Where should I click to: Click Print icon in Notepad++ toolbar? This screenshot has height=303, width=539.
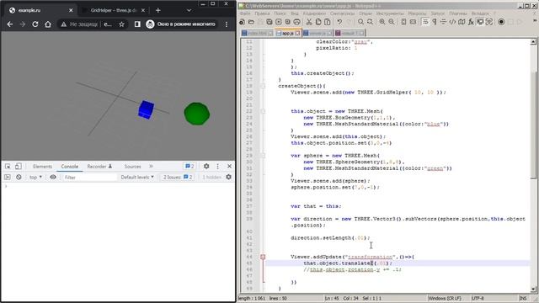click(297, 22)
